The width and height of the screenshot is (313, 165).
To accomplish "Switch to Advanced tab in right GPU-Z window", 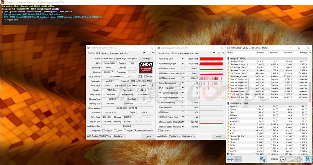I will point(184,53).
